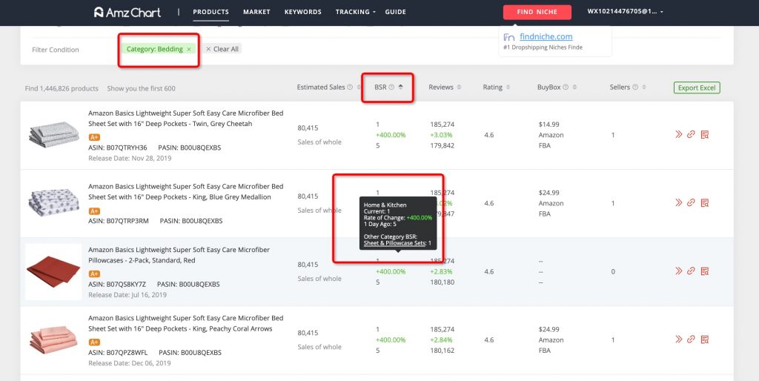Click the document-search icon in Peachy Coral Arrows row

(x=705, y=339)
